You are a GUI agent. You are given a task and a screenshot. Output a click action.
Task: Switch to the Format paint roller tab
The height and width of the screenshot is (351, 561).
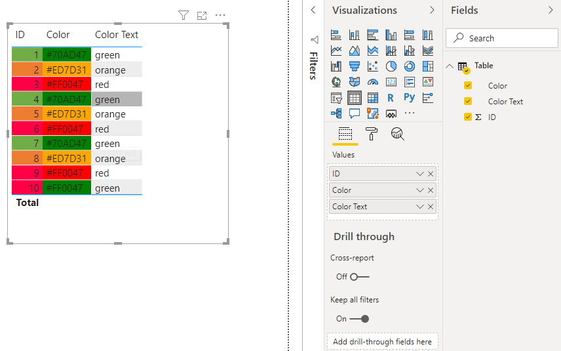coord(372,134)
